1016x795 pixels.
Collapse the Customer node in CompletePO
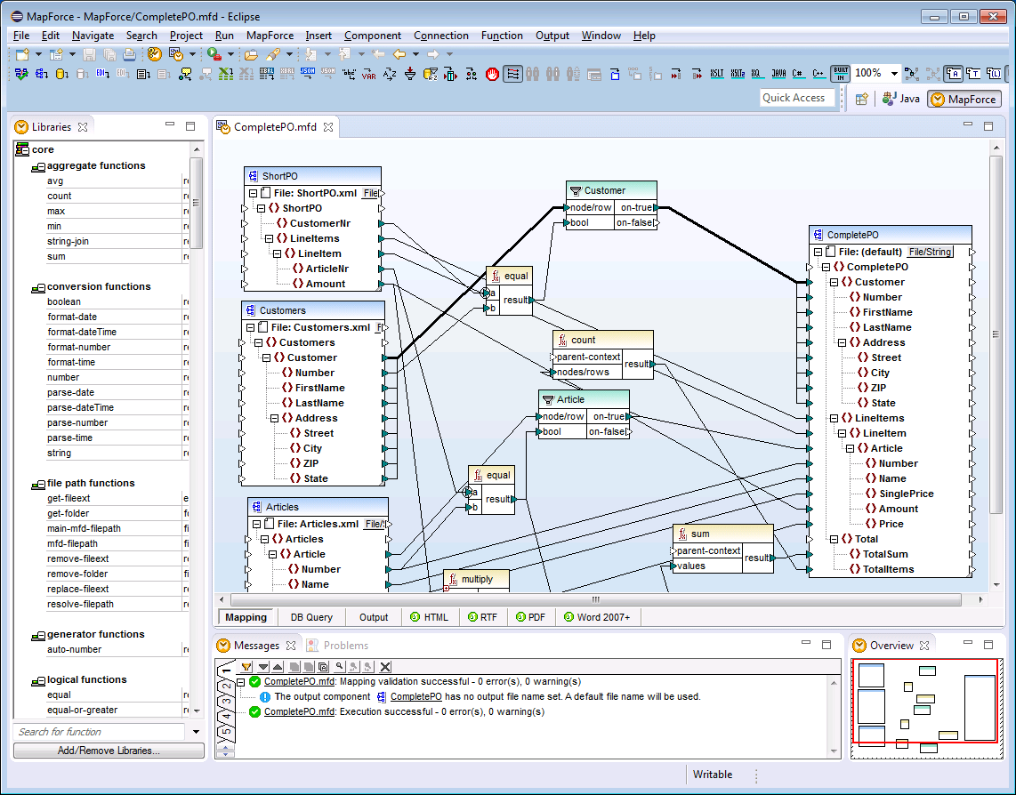834,282
